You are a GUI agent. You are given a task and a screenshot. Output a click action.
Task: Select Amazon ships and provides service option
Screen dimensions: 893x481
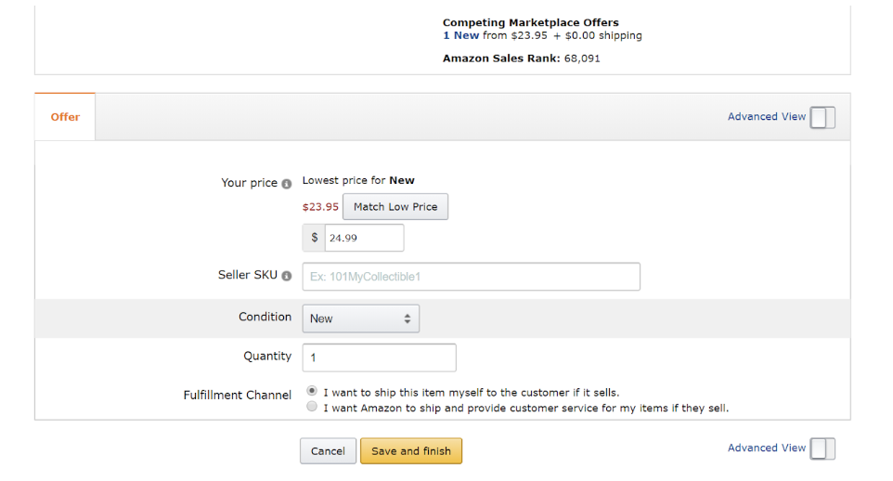pyautogui.click(x=312, y=407)
